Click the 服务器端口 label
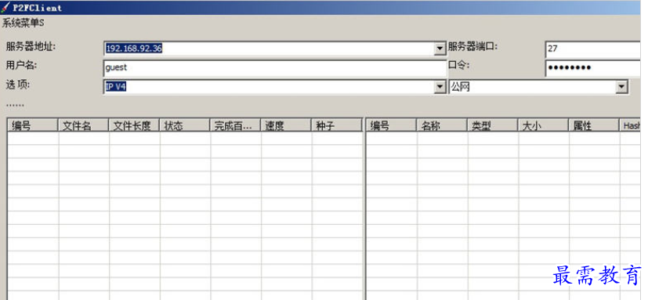 [x=472, y=47]
